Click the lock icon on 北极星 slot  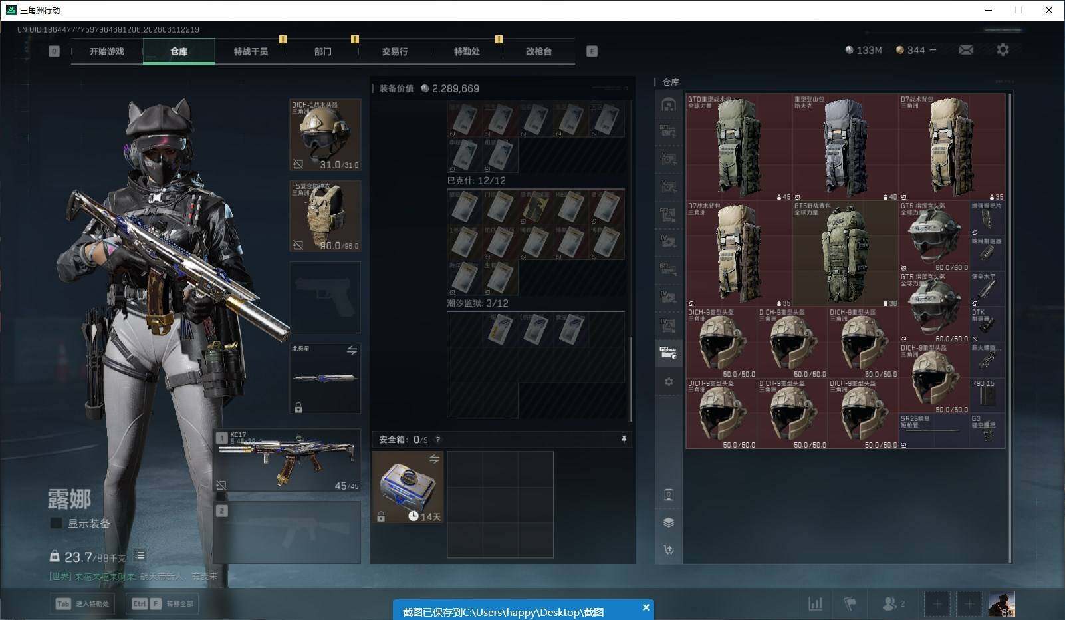298,407
